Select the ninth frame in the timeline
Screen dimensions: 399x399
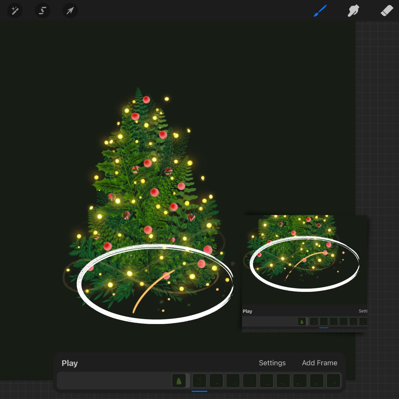coord(317,381)
